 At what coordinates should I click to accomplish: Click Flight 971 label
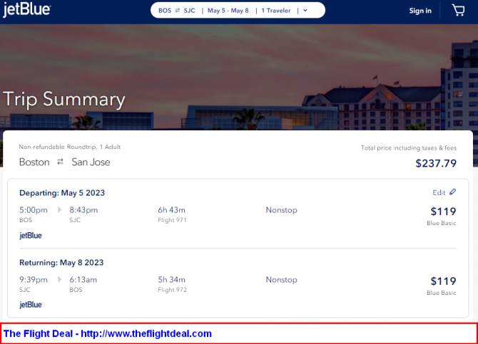(172, 220)
